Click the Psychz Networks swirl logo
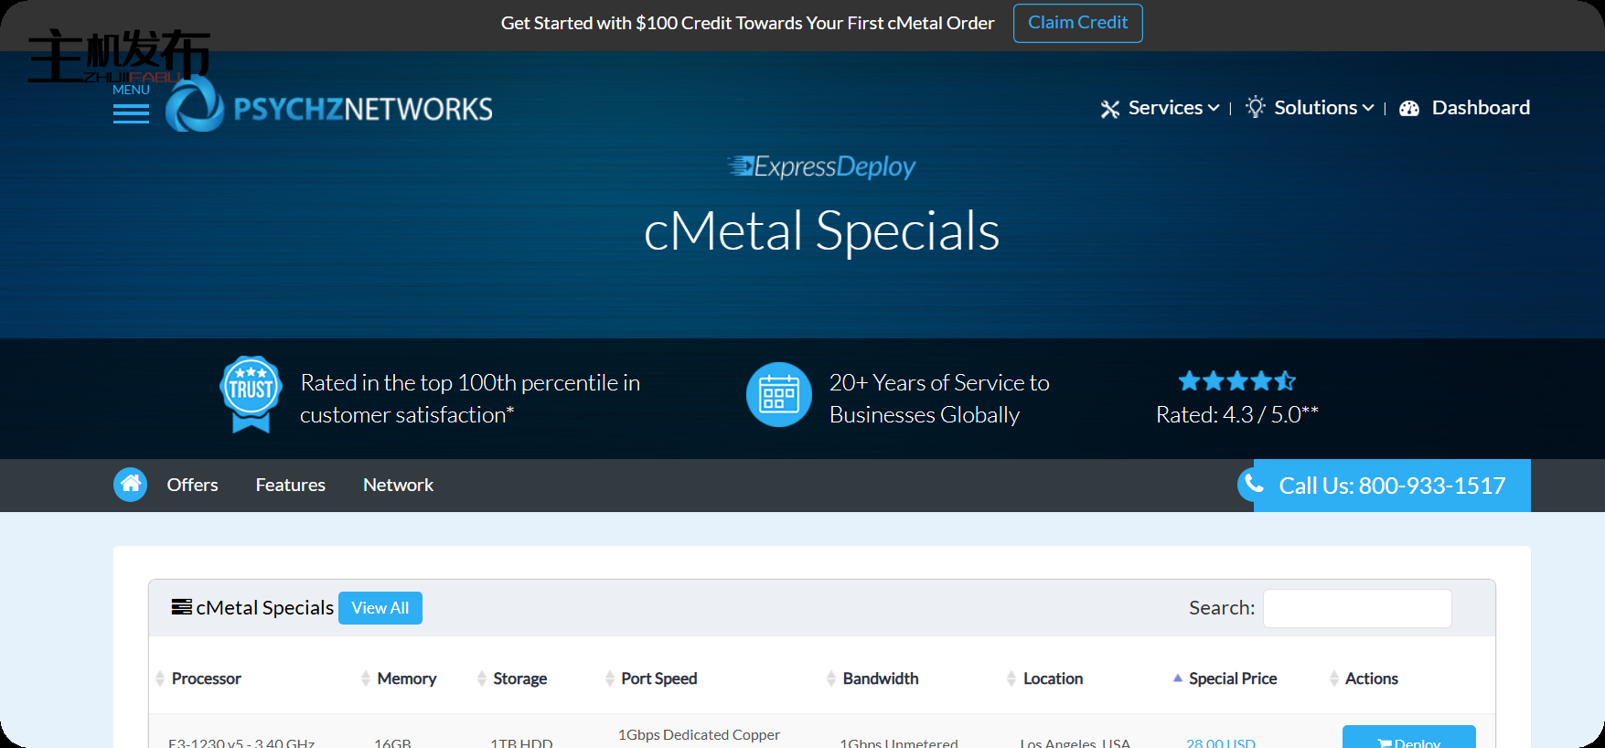1605x748 pixels. [x=195, y=107]
